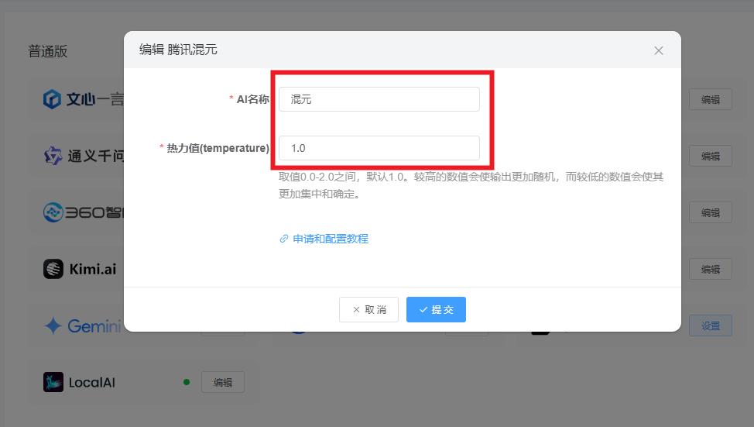The image size is (754, 427).
Task: Click the 通义千问 logo icon
Action: point(53,156)
